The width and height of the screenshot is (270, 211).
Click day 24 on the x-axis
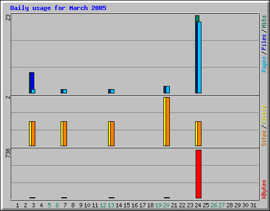tap(198, 205)
